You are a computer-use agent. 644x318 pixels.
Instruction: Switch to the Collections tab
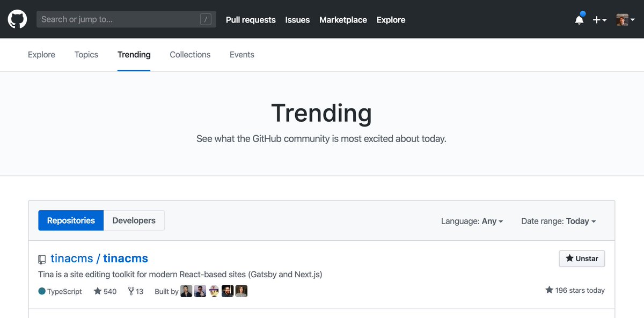(190, 55)
